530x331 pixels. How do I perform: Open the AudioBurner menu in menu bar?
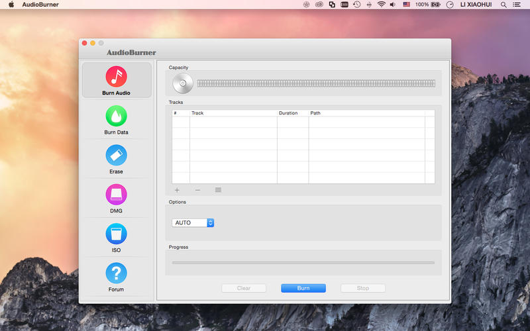pyautogui.click(x=39, y=5)
